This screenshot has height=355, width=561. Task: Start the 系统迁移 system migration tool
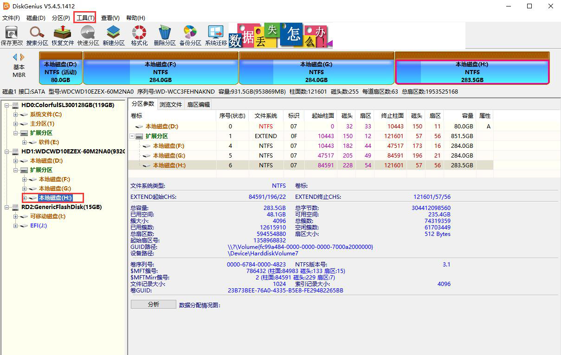[215, 35]
